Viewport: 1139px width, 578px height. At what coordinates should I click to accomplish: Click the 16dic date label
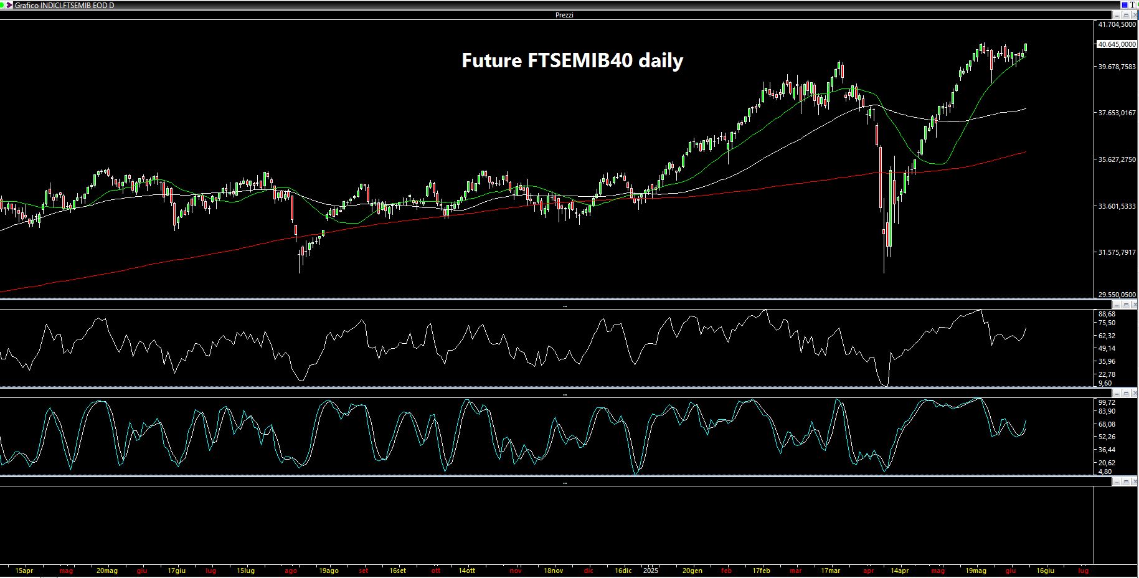click(x=623, y=571)
